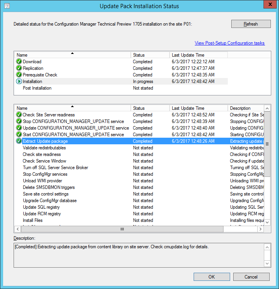The width and height of the screenshot is (279, 289).
Task: Select Start CONFIGURATION_MANAGER_UPDATE service row
Action: (x=139, y=135)
